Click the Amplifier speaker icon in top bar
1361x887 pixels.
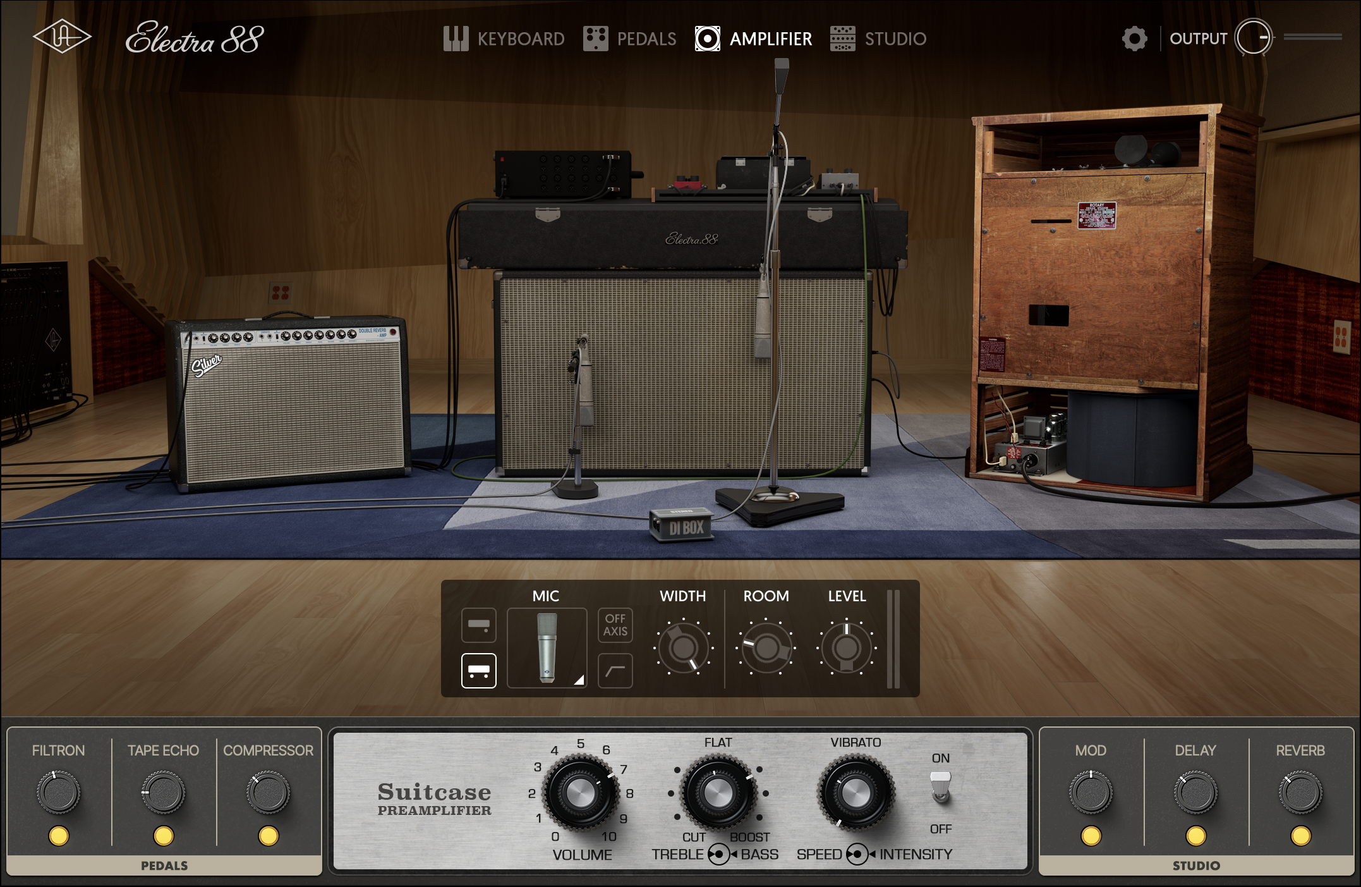(x=708, y=39)
